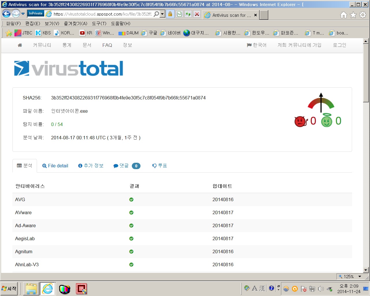The image size is (370, 296).
Task: Click the speaker volume tray icon
Action: click(321, 288)
